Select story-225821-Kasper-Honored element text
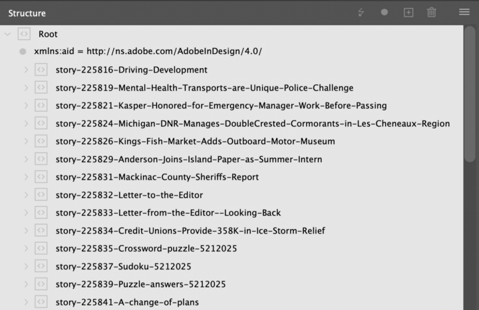 click(x=221, y=106)
